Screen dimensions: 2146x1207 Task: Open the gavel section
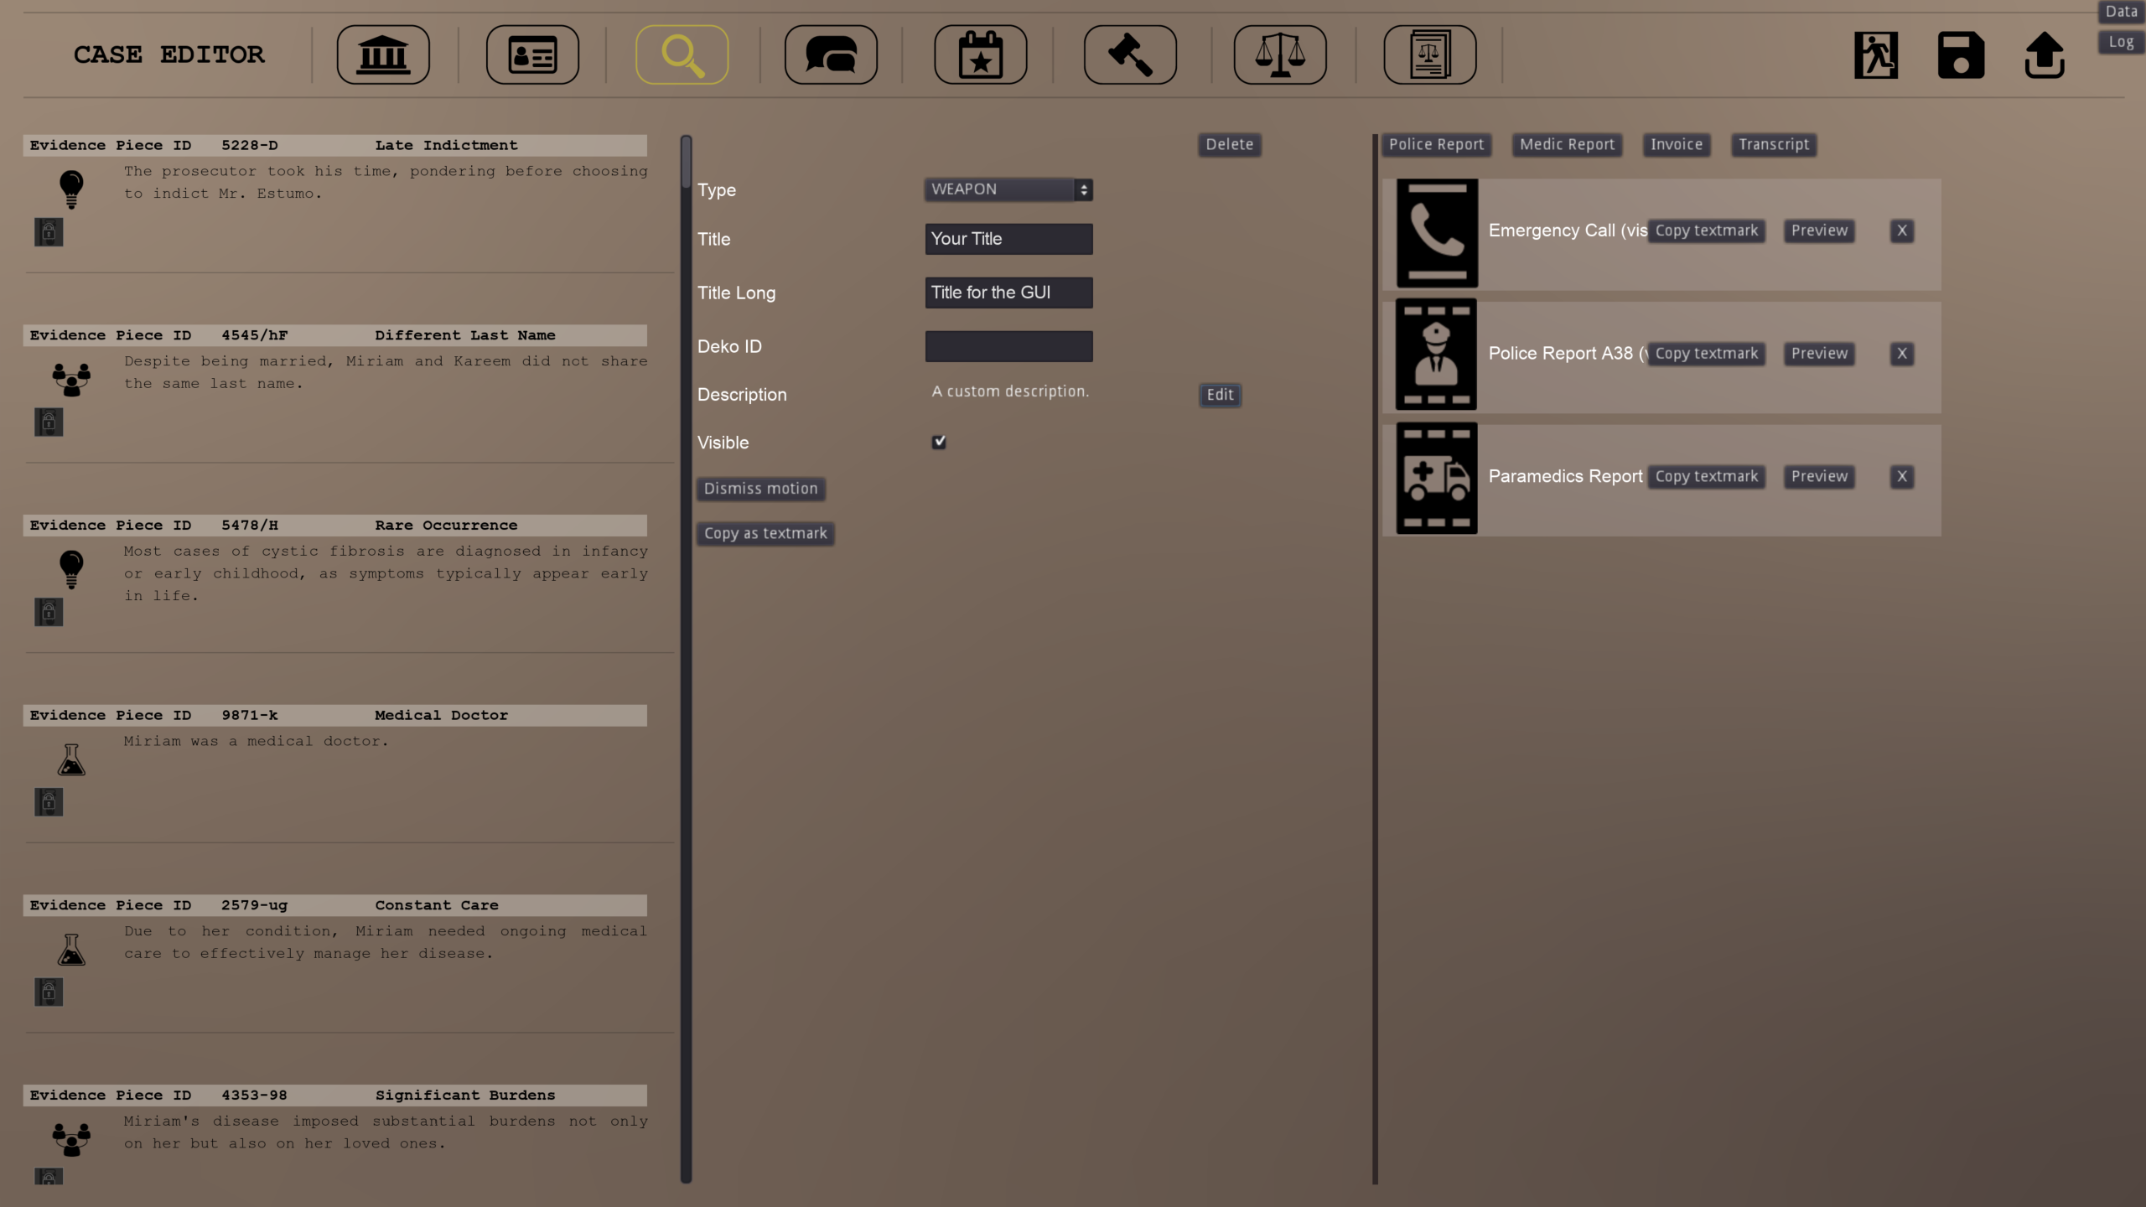(1130, 54)
